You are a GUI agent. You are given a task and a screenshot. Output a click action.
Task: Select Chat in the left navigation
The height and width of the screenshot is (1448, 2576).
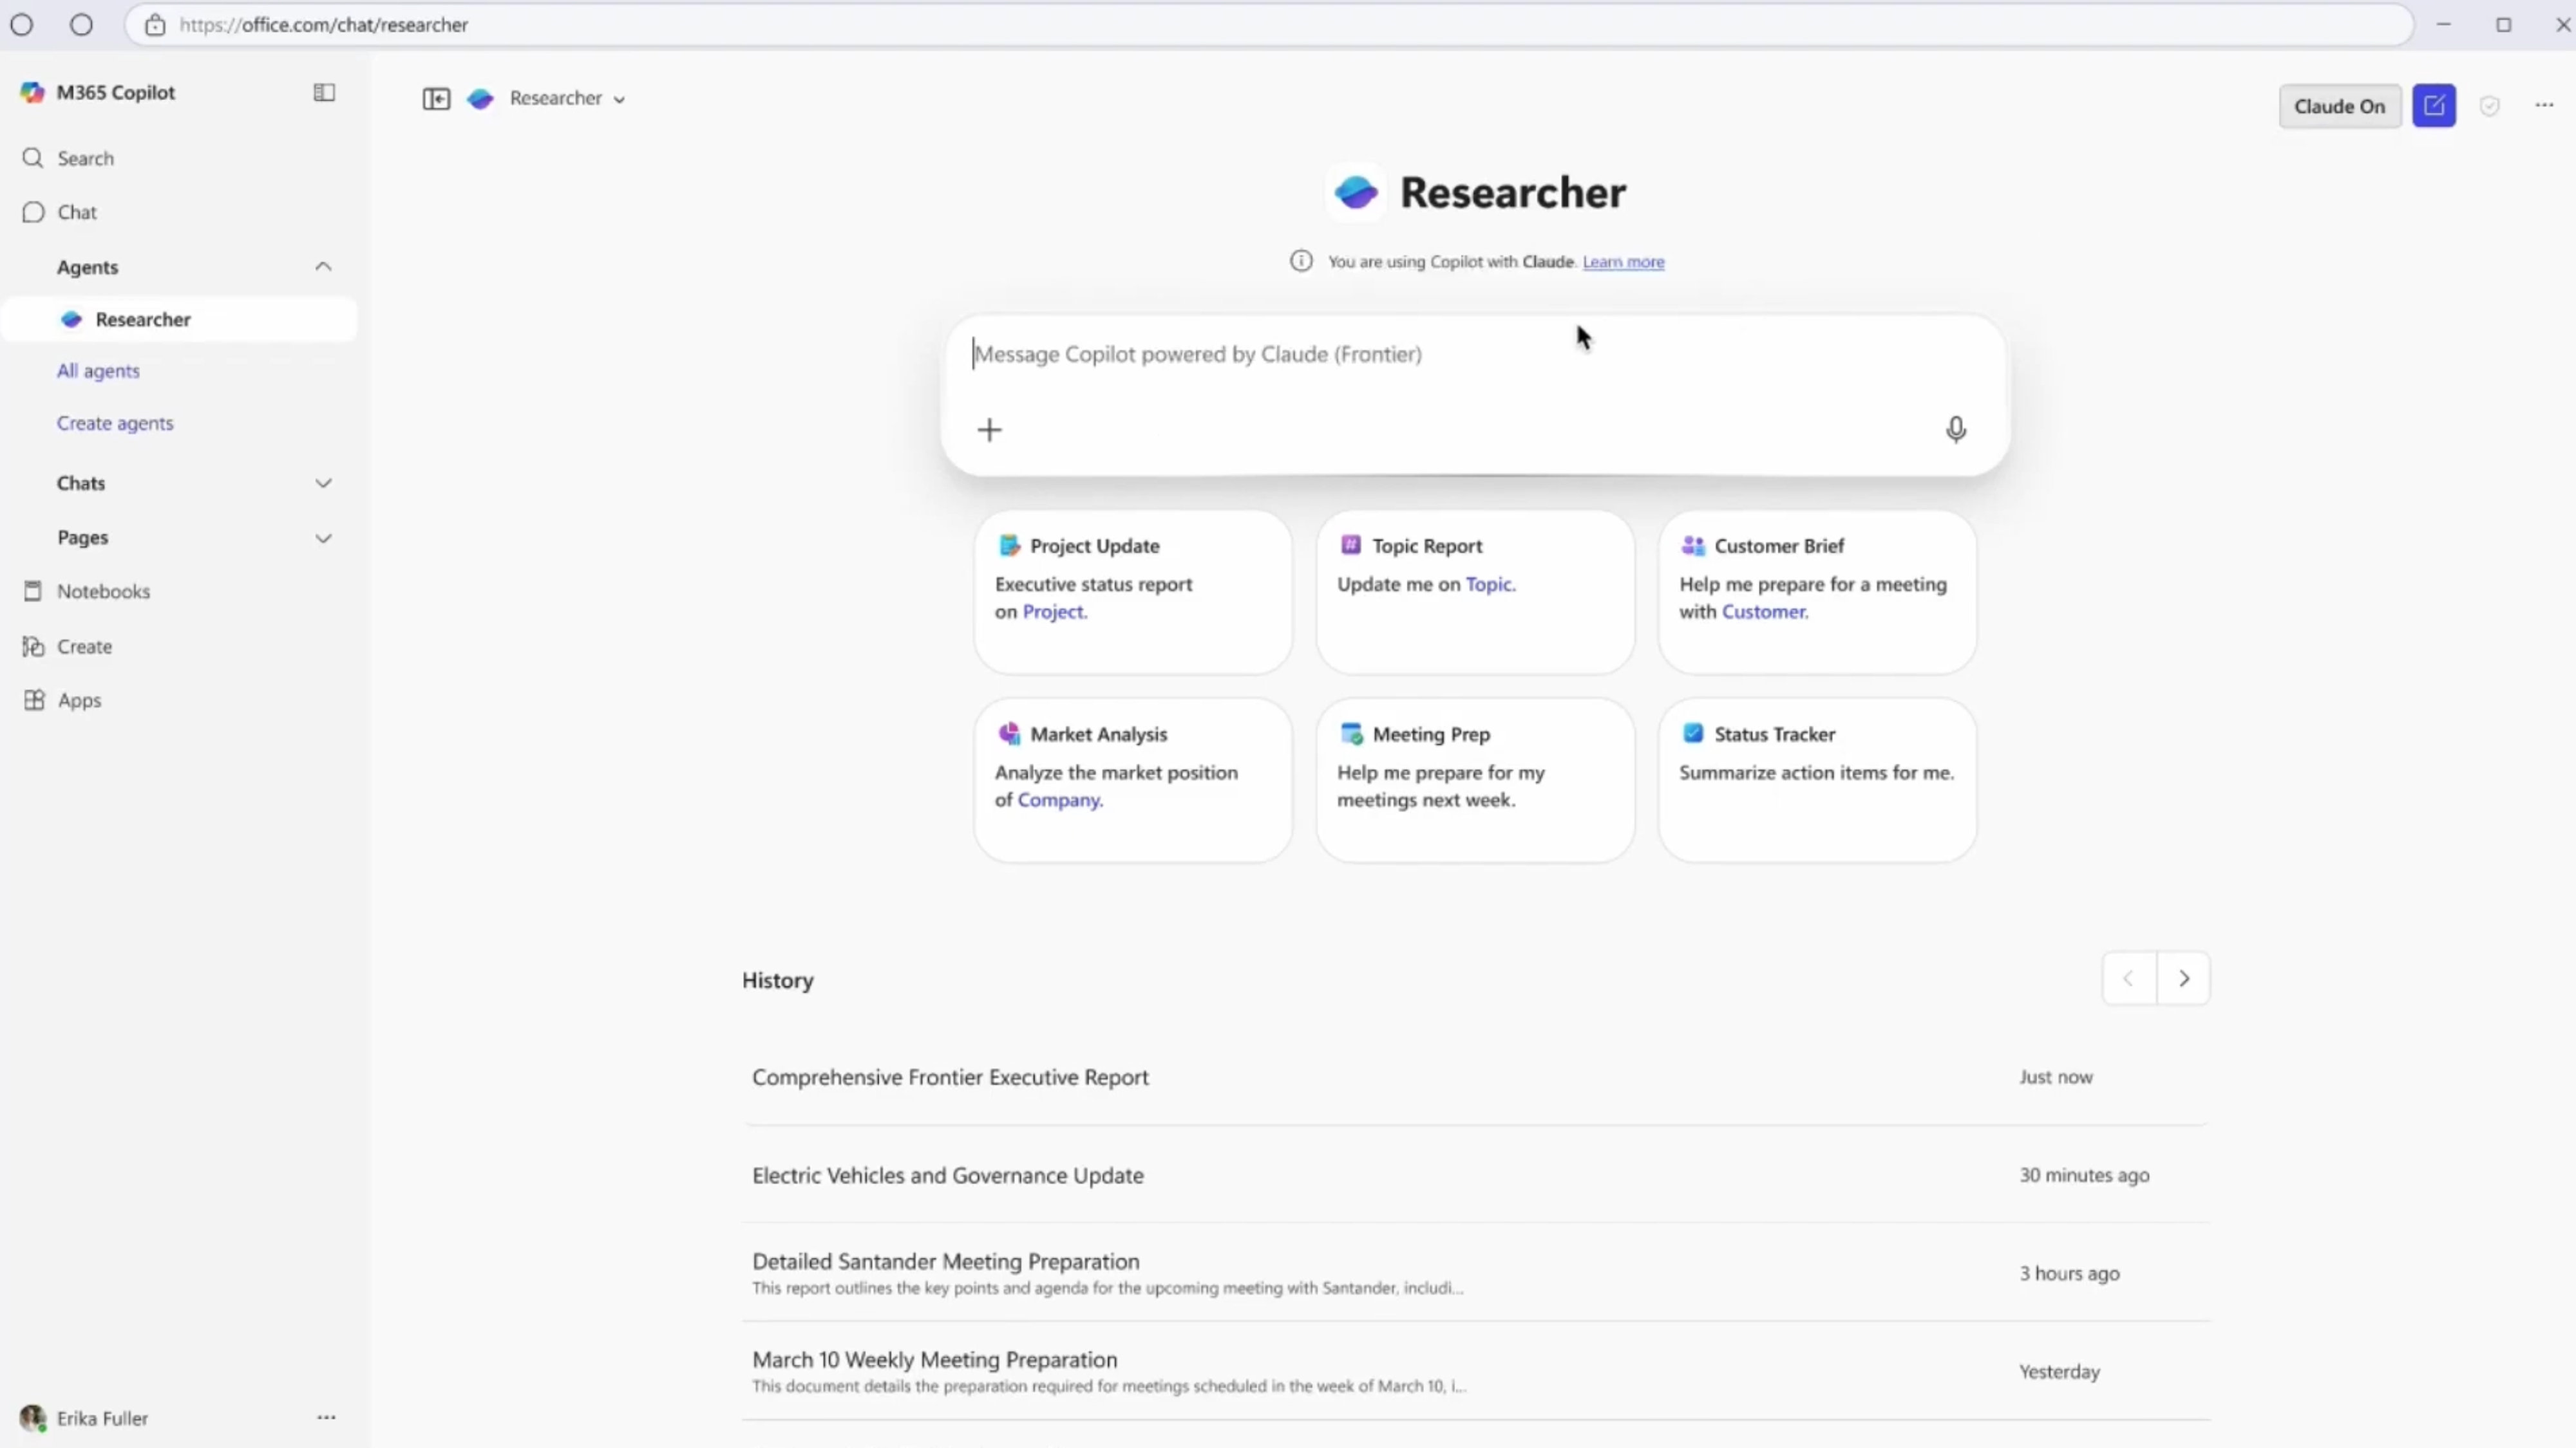coord(77,212)
